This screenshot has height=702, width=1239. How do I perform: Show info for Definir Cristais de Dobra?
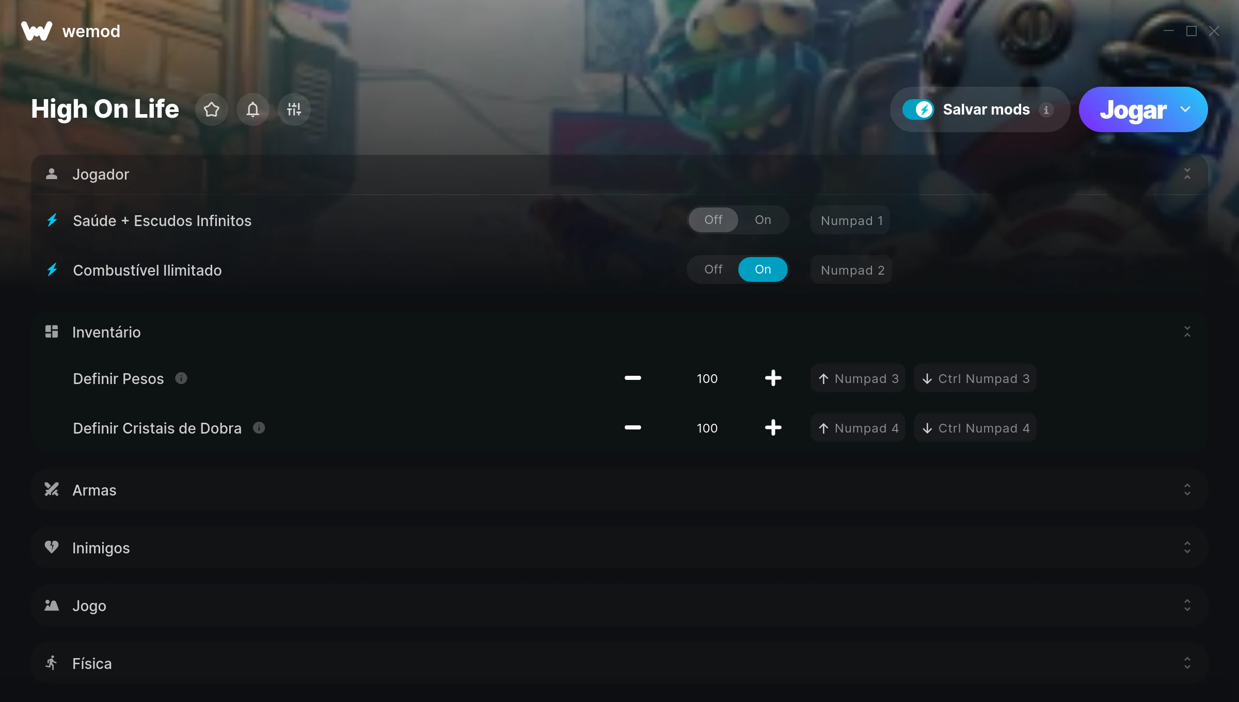click(x=259, y=427)
